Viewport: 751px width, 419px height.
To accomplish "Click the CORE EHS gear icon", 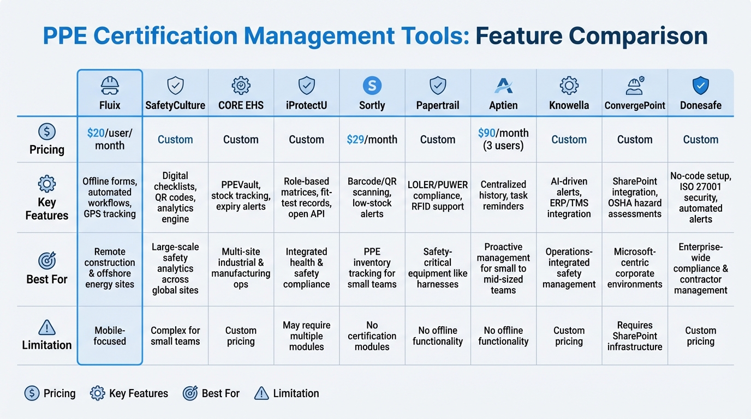I will tap(241, 85).
